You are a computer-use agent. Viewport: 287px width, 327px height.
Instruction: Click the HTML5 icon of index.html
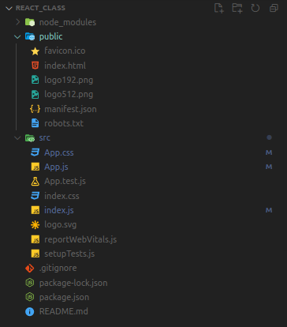pos(35,66)
